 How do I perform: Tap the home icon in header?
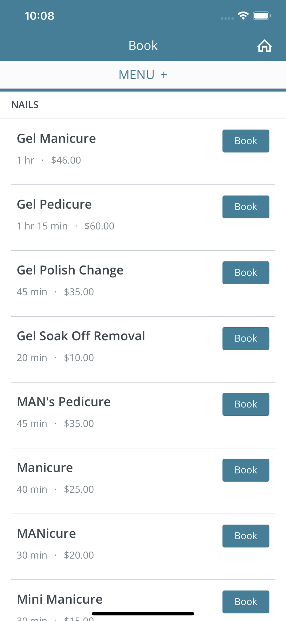pyautogui.click(x=264, y=46)
